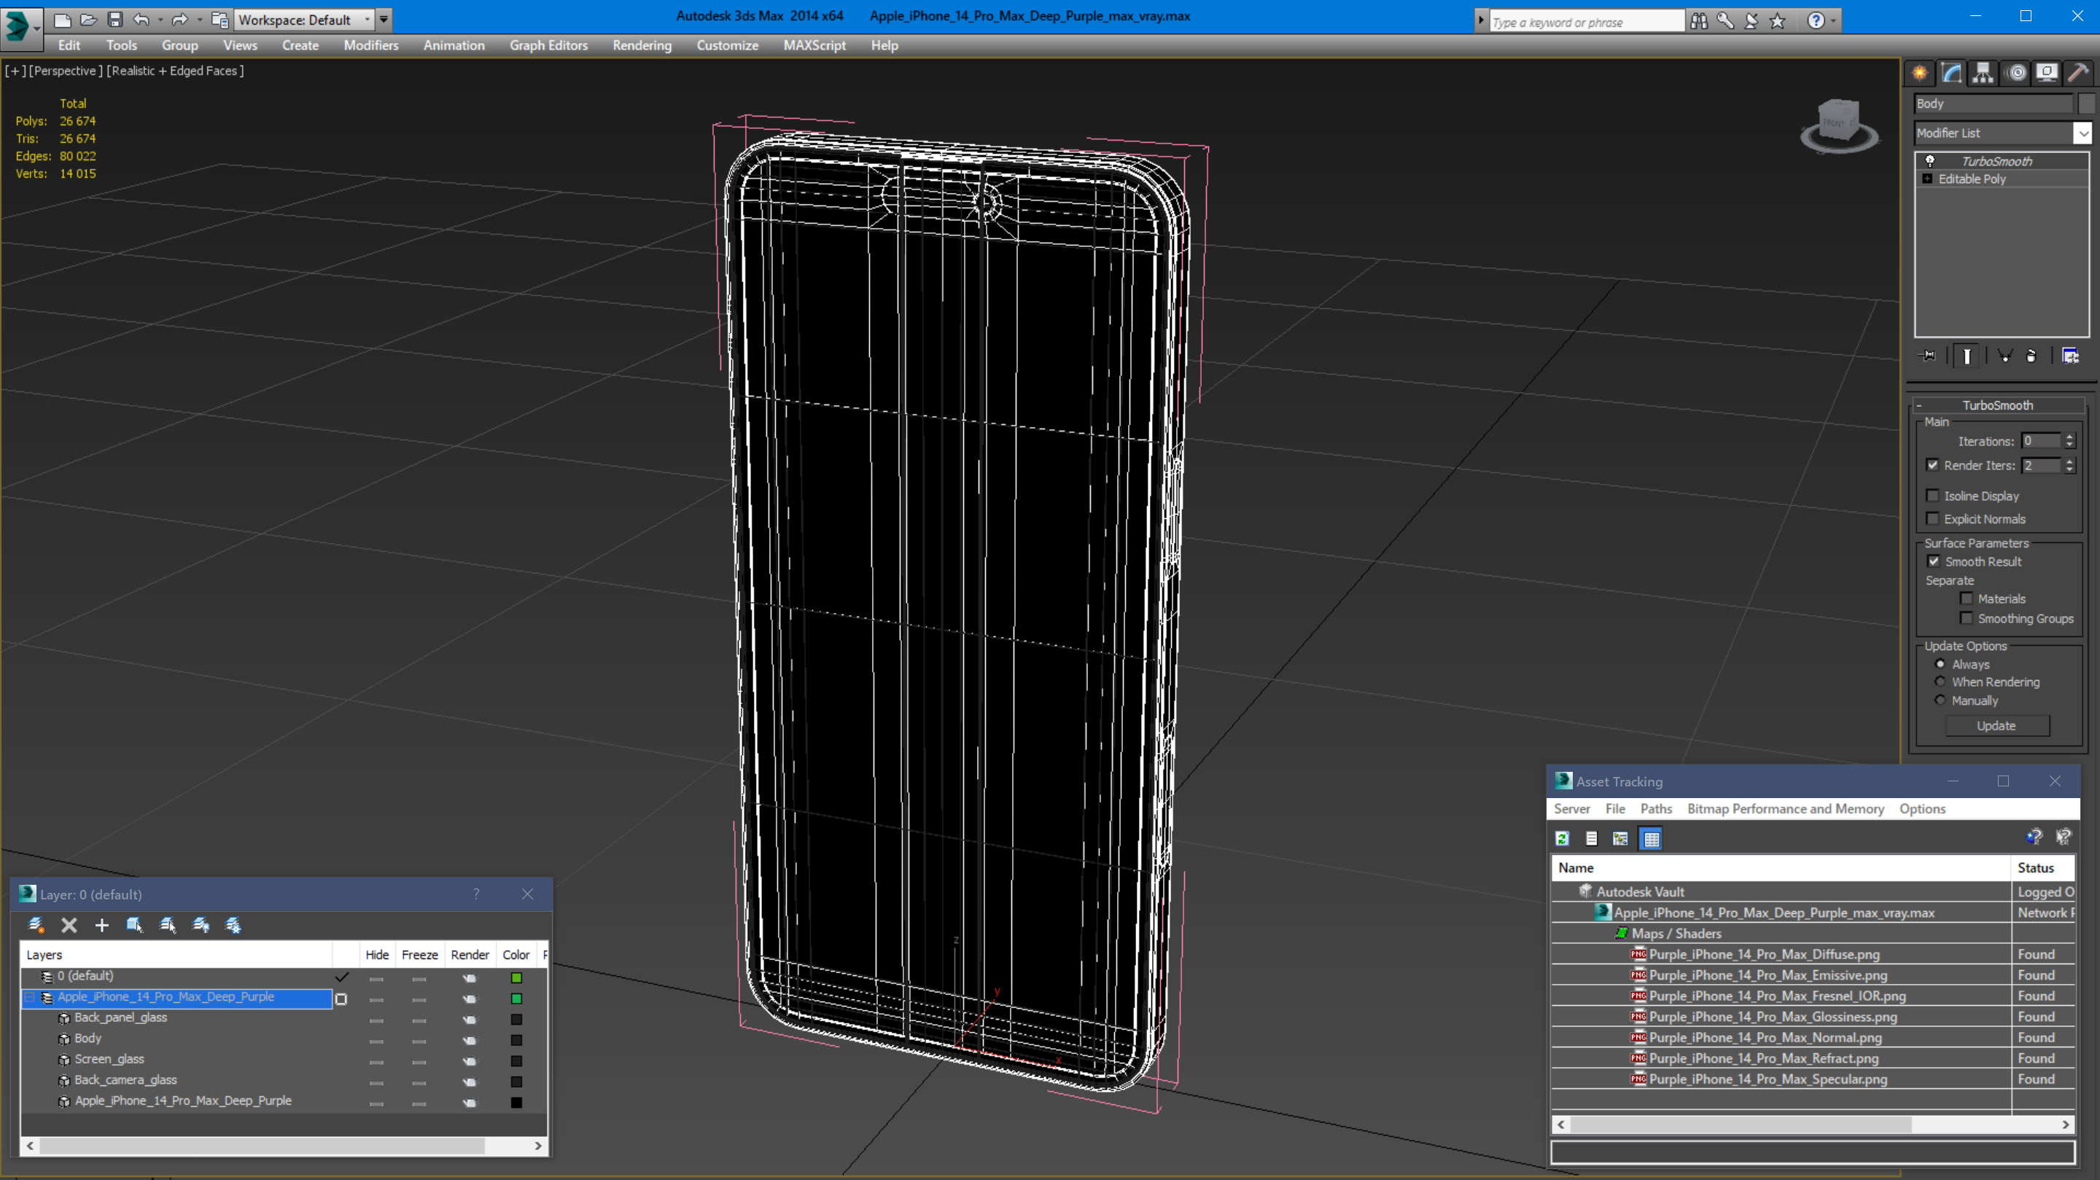
Task: Click the Undo arrow icon
Action: [x=141, y=20]
